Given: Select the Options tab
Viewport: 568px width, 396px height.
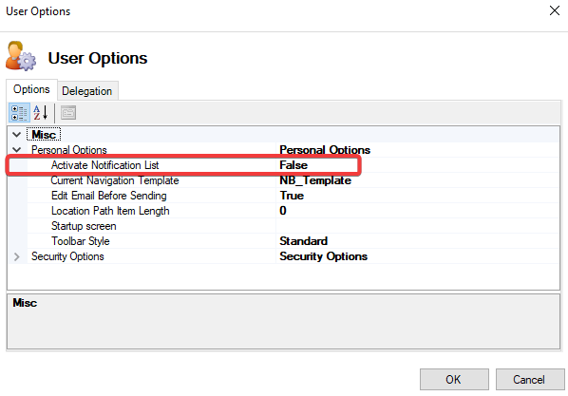Looking at the screenshot, I should (x=31, y=89).
